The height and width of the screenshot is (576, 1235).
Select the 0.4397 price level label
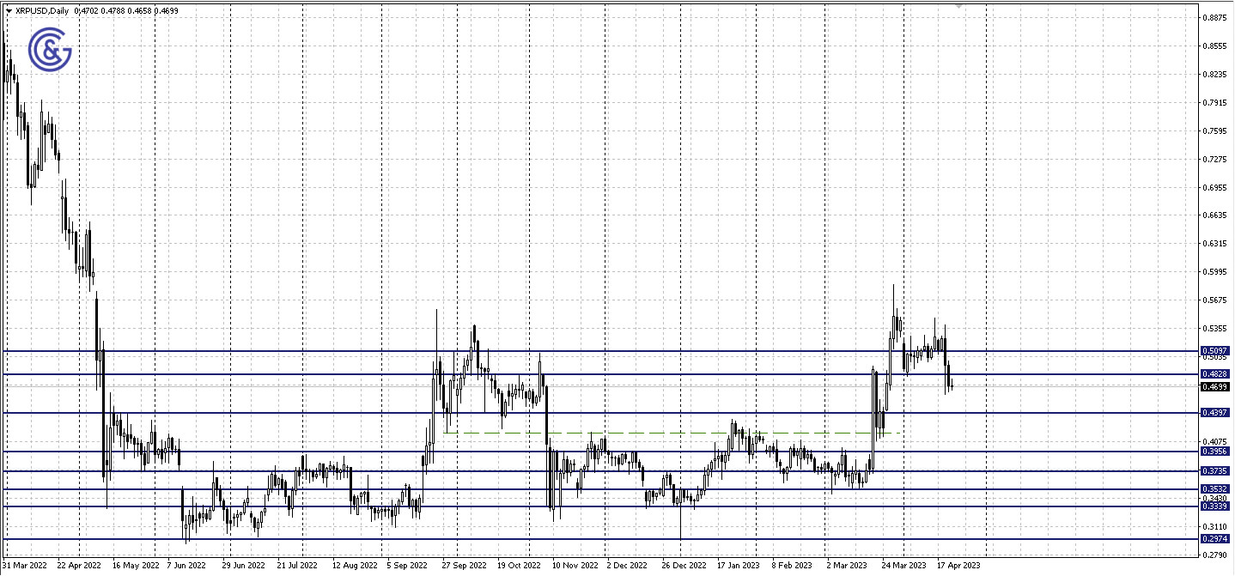(1214, 413)
